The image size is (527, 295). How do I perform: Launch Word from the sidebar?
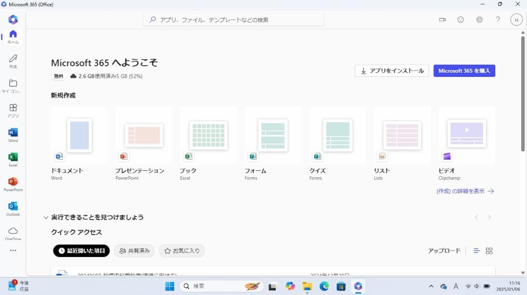(x=13, y=135)
